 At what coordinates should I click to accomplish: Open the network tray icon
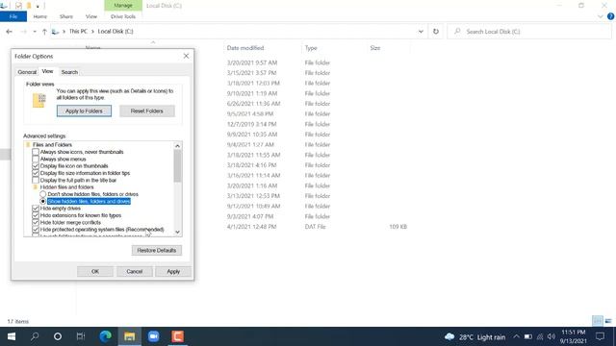[540, 337]
